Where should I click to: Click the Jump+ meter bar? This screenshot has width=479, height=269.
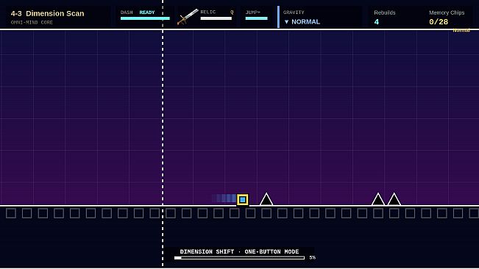tap(257, 18)
